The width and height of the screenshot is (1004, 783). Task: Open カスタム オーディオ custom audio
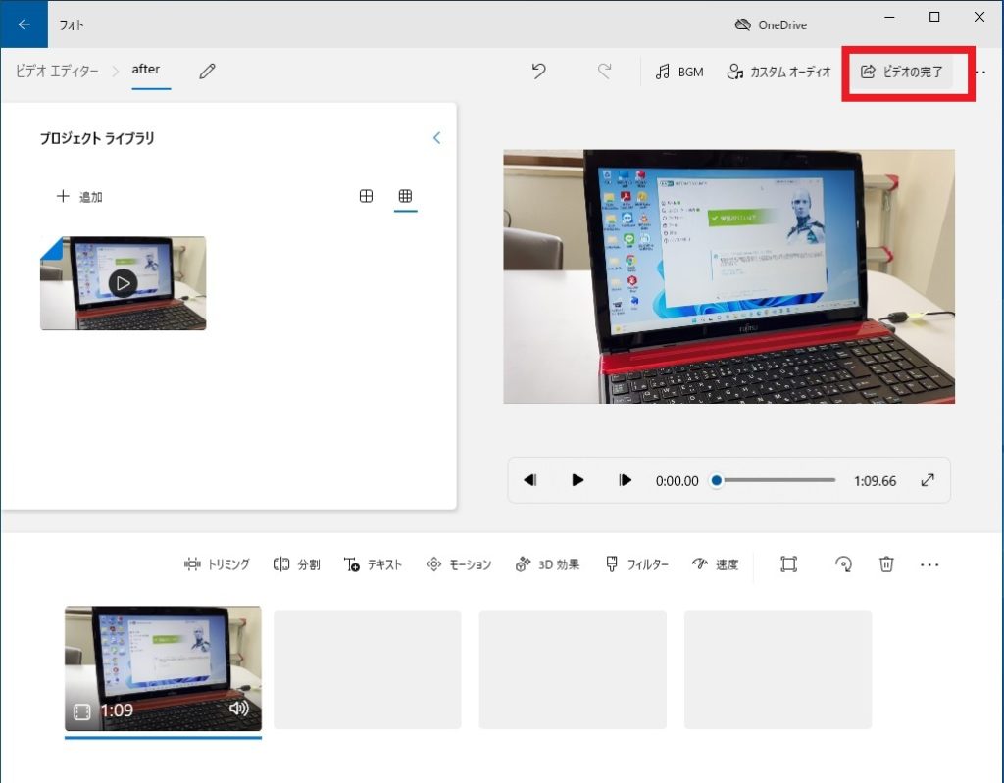point(779,72)
